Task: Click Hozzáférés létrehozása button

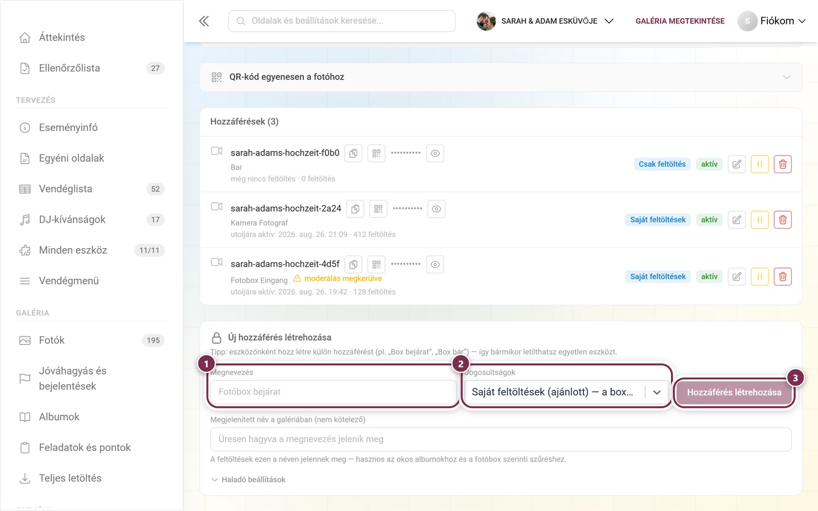Action: coord(734,392)
